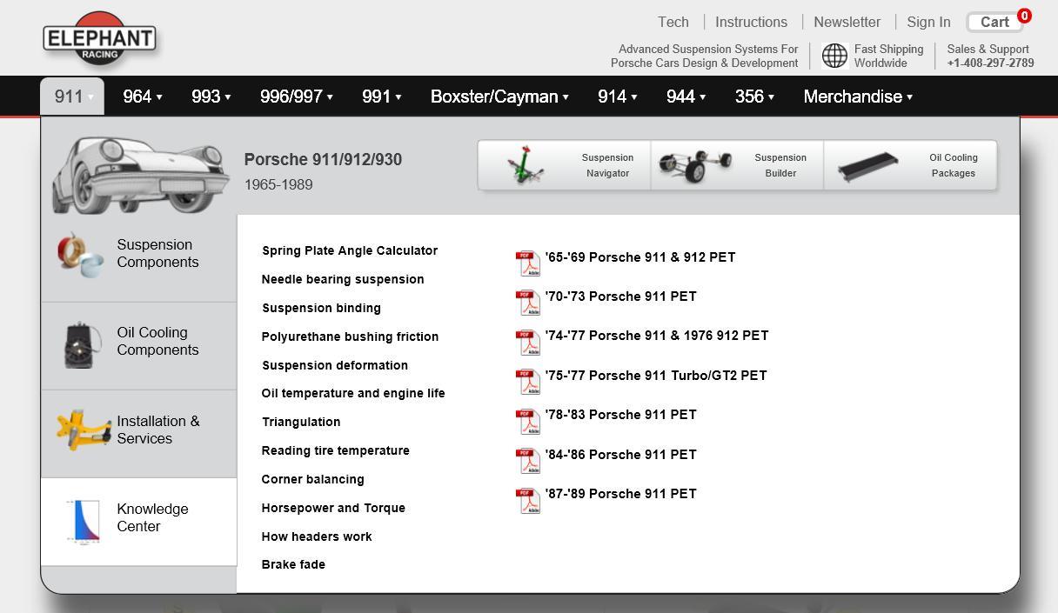Open the Brake fade article
Viewport: 1058px width, 613px height.
(293, 564)
